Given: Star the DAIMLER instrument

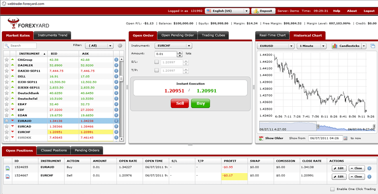Looking at the screenshot, I should [x=7, y=65].
